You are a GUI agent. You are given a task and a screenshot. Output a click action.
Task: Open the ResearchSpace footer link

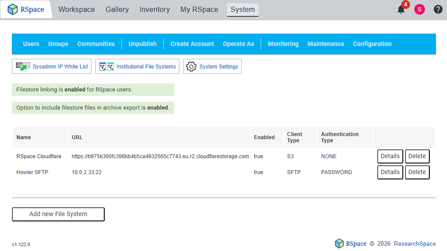click(x=415, y=243)
